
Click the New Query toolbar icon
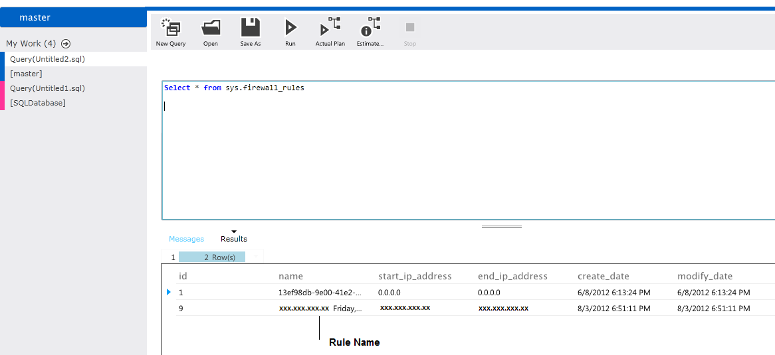(171, 28)
